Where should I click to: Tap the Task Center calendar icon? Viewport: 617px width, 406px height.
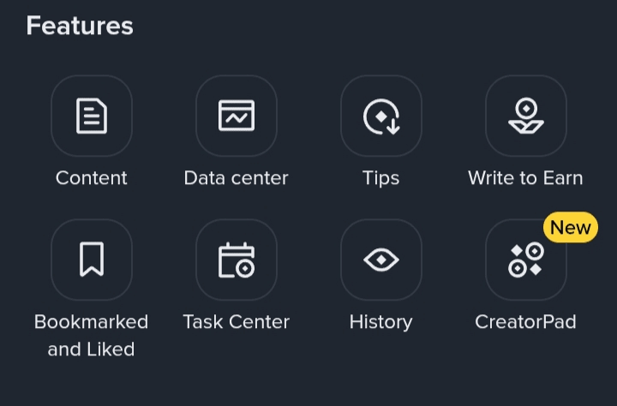tap(236, 260)
